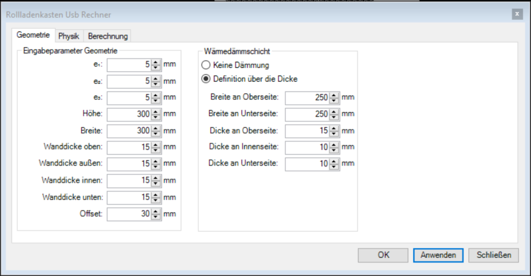531x276 pixels.
Task: Increase the Höhe value with up arrow
Action: [156, 112]
